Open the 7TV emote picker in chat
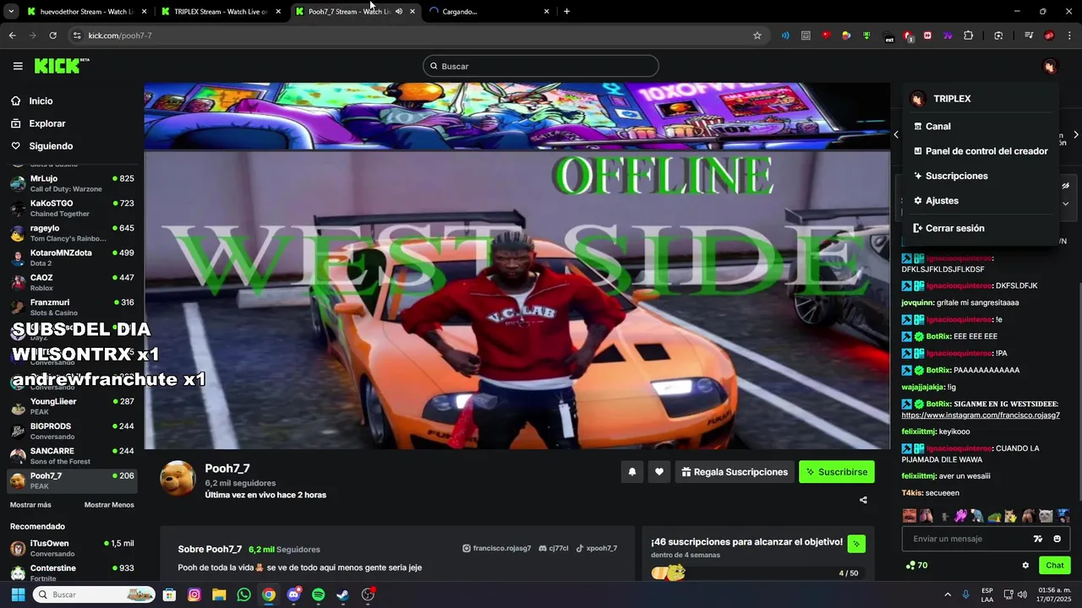1082x608 pixels. click(1038, 539)
